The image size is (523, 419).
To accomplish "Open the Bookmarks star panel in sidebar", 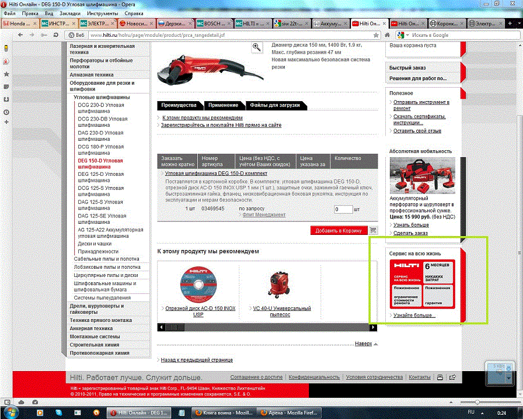I will pos(6,74).
